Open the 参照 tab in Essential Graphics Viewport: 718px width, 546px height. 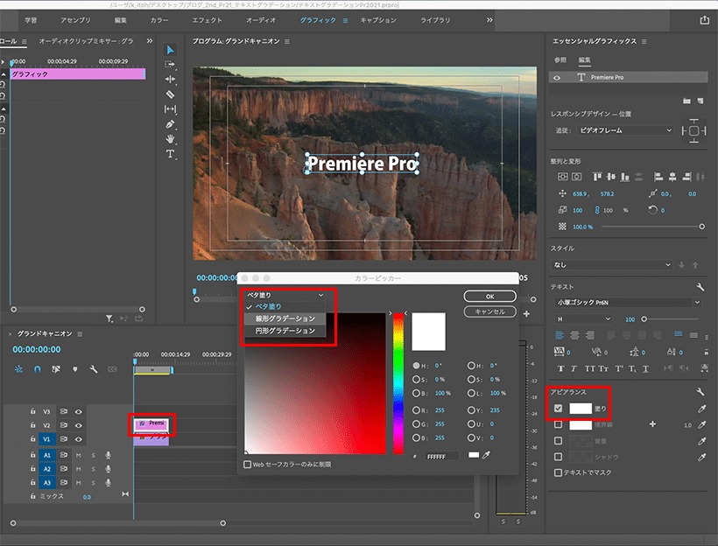(560, 60)
